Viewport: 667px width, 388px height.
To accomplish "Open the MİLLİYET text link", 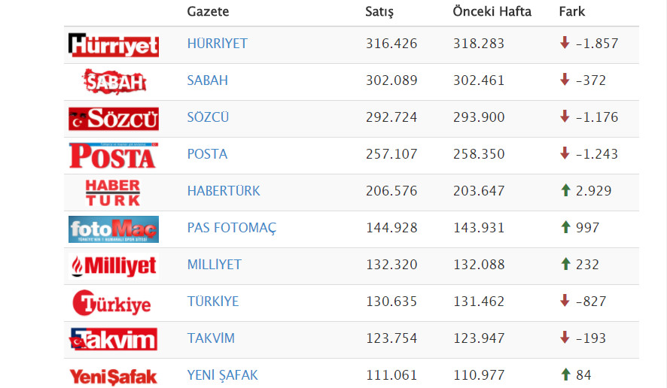I will coord(215,265).
